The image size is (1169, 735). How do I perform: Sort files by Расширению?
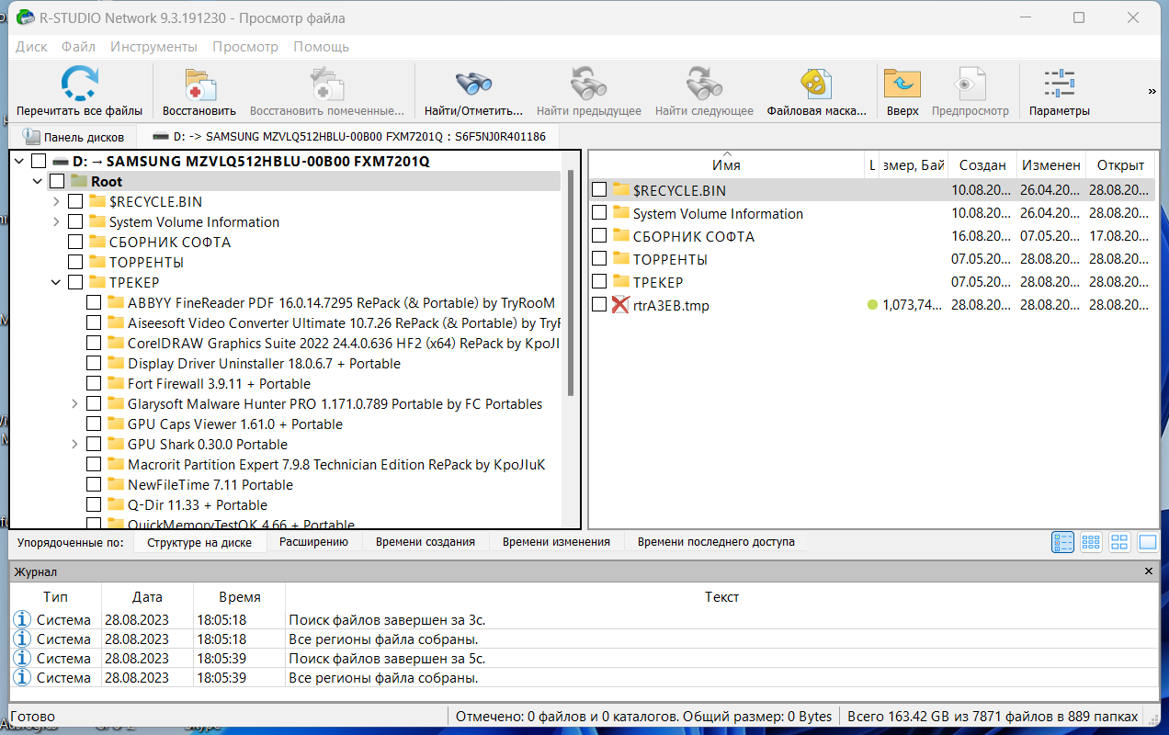[313, 542]
